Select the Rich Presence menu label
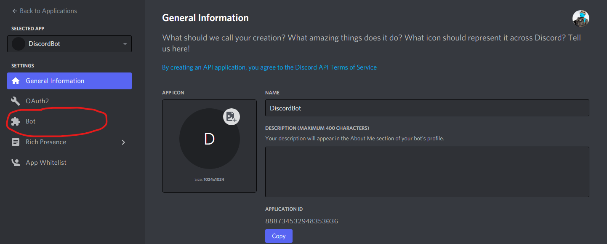 (x=46, y=142)
